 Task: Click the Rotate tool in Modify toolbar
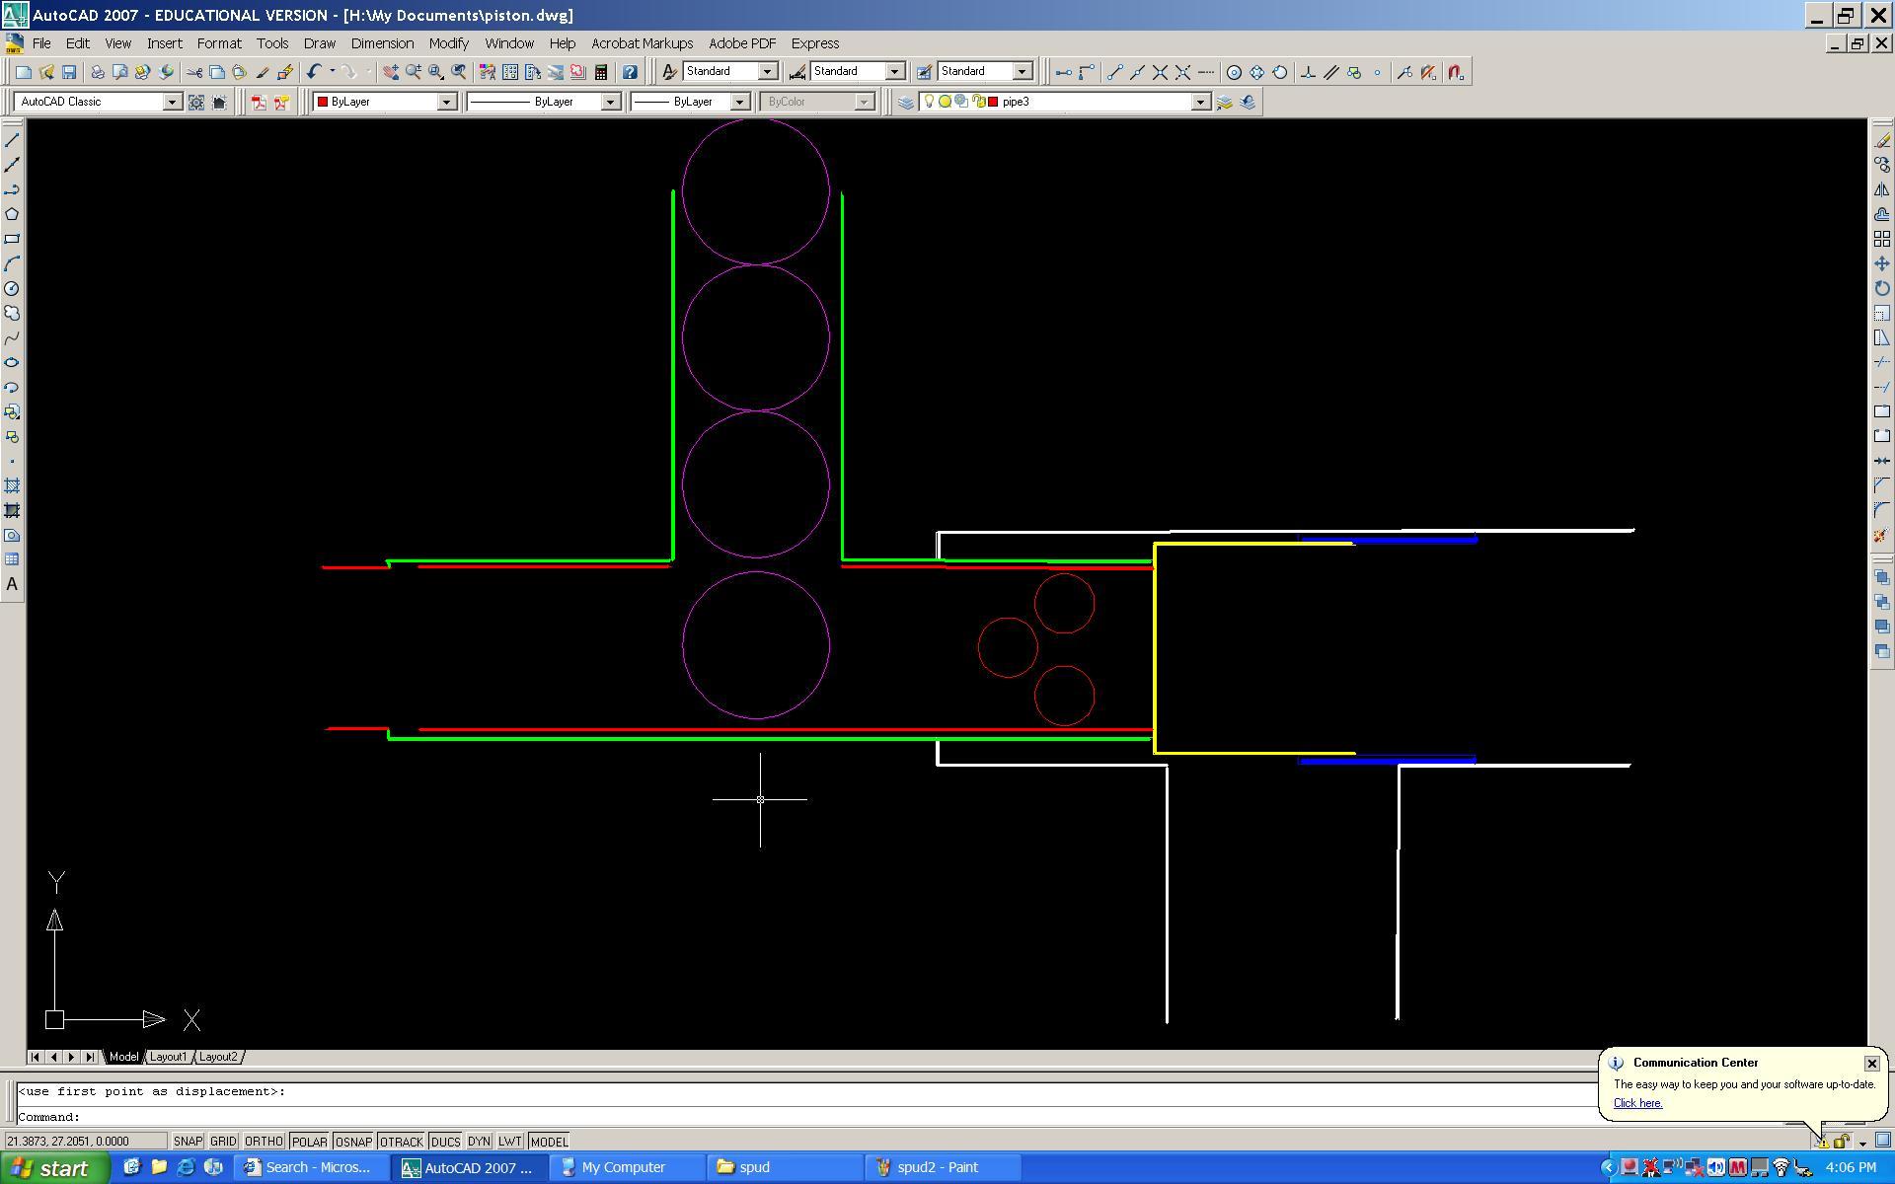tap(1882, 289)
